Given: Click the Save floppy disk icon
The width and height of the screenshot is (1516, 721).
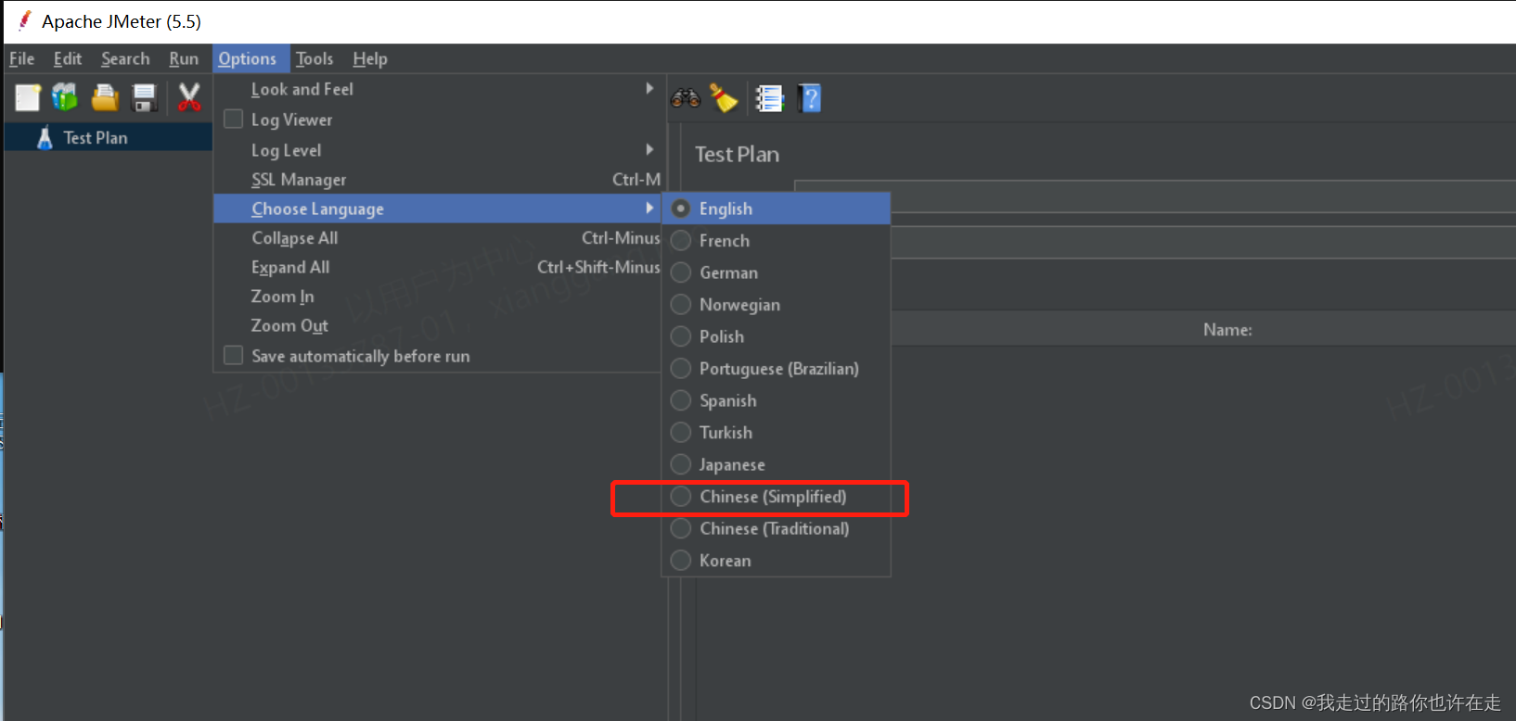Looking at the screenshot, I should (145, 97).
